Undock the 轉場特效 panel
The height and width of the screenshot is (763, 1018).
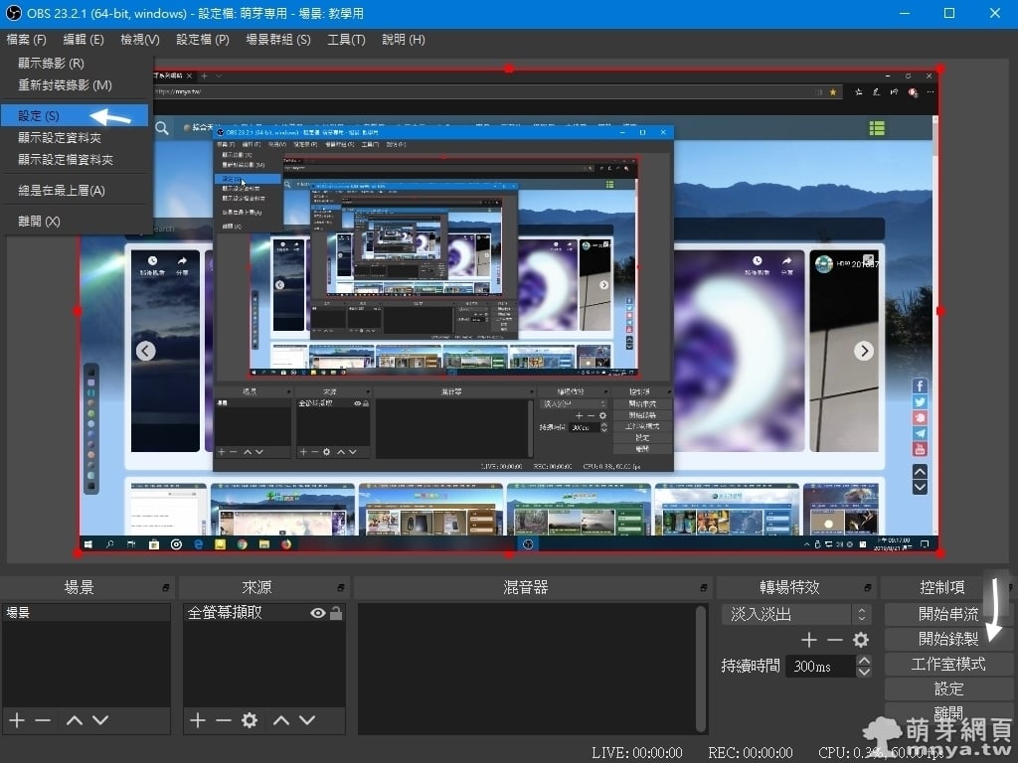[x=868, y=588]
